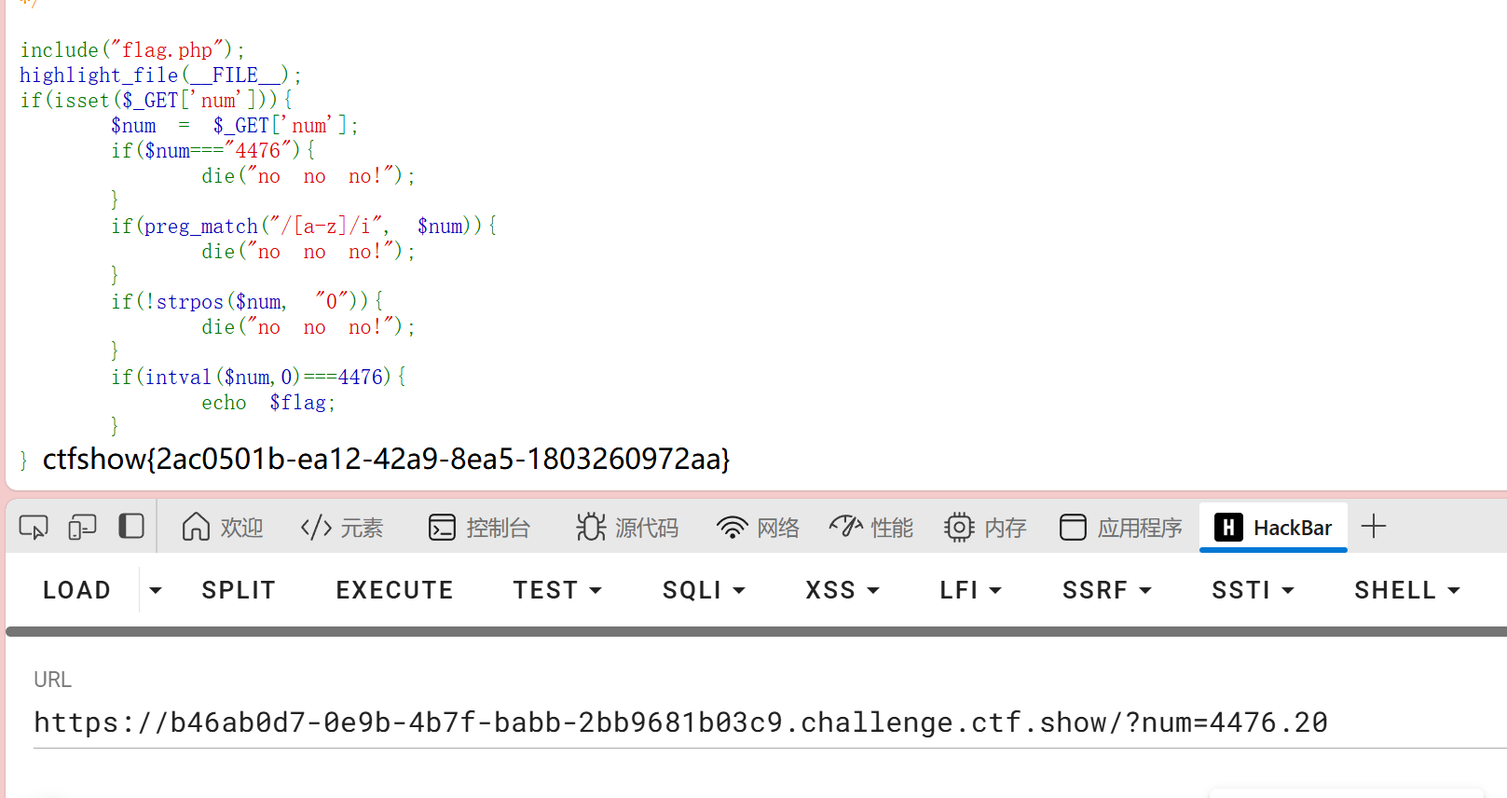This screenshot has width=1507, height=798.
Task: Open the Sources (源代码) bug icon
Action: point(591,528)
